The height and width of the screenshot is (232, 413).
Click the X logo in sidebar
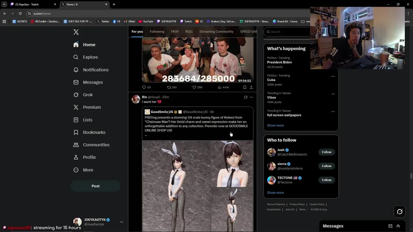[76, 32]
